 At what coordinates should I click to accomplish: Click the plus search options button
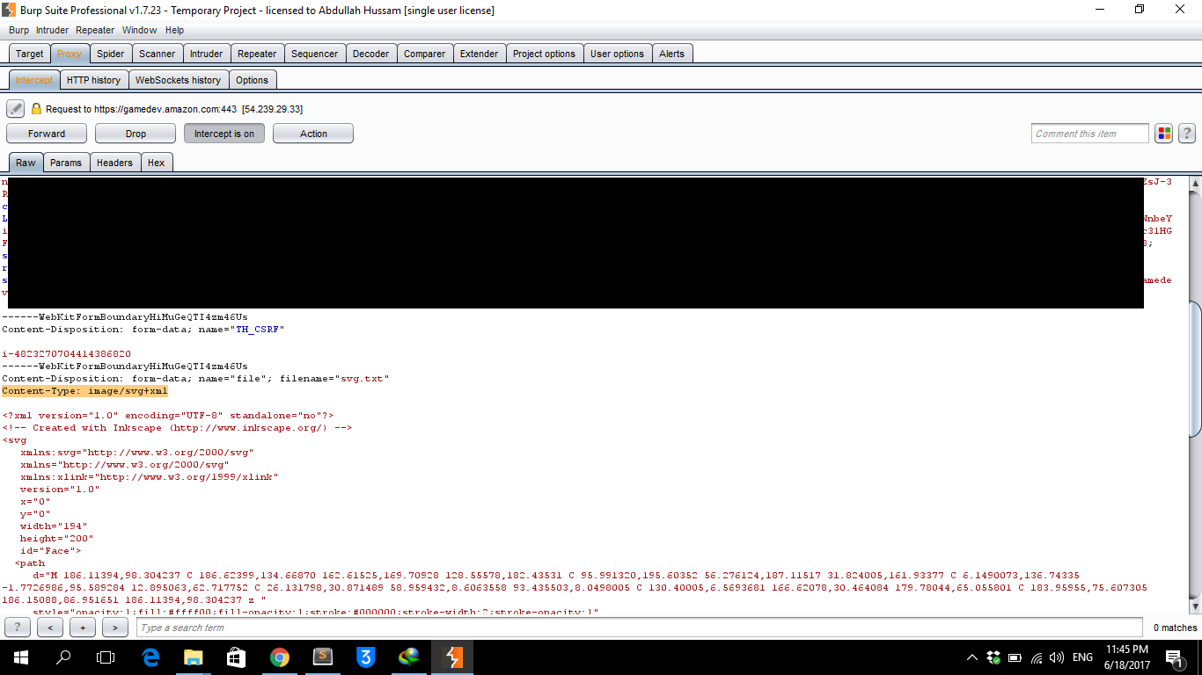coord(83,628)
